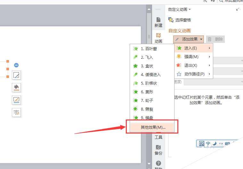243x169 pixels.
Task: Open the 动作路径(P) submenu
Action: click(x=194, y=74)
